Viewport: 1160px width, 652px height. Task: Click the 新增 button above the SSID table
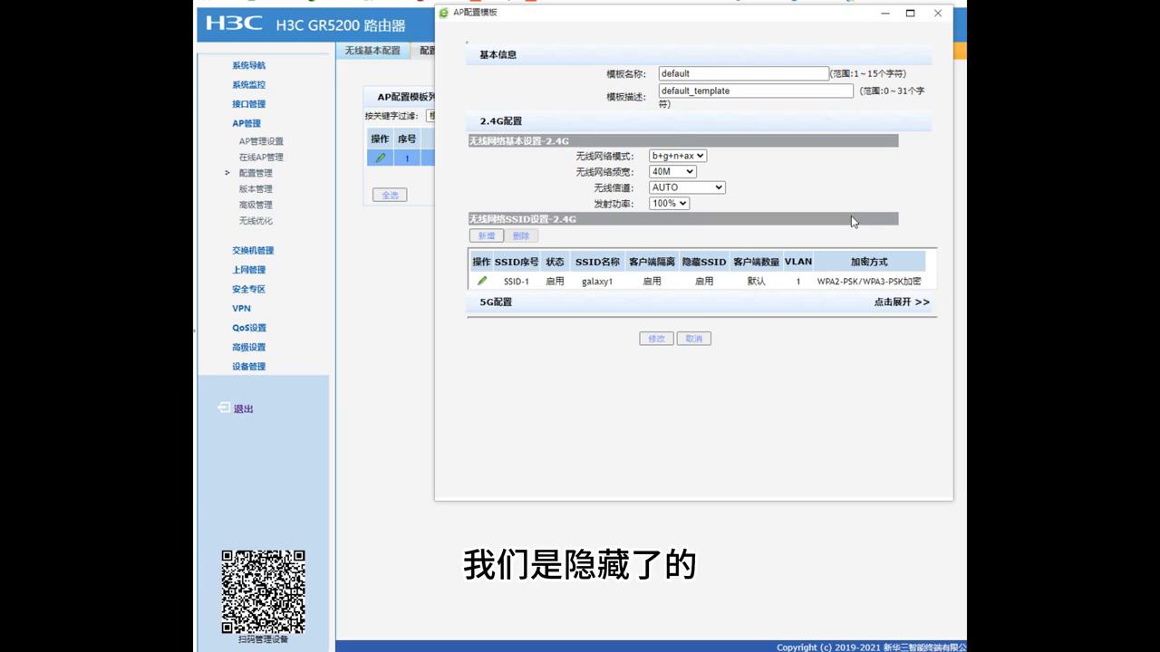[x=486, y=235]
